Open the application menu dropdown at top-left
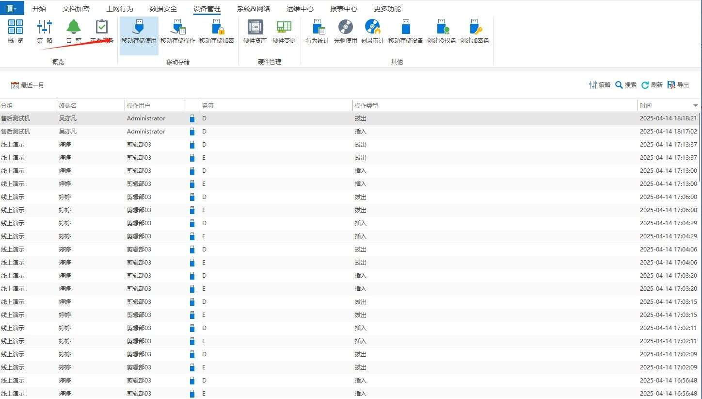The image size is (702, 399). tap(12, 8)
